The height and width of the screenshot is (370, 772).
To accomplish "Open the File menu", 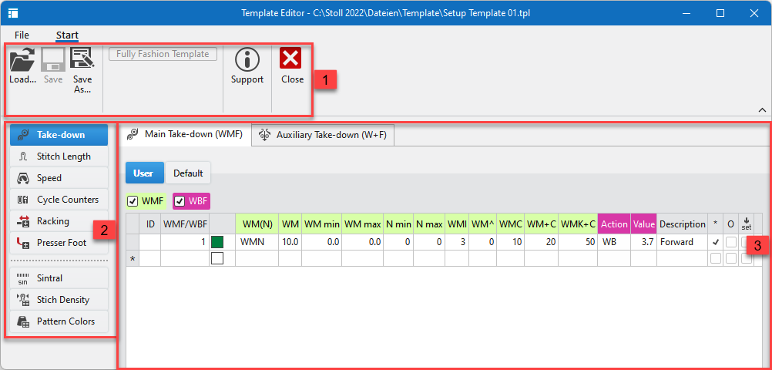I will [22, 35].
